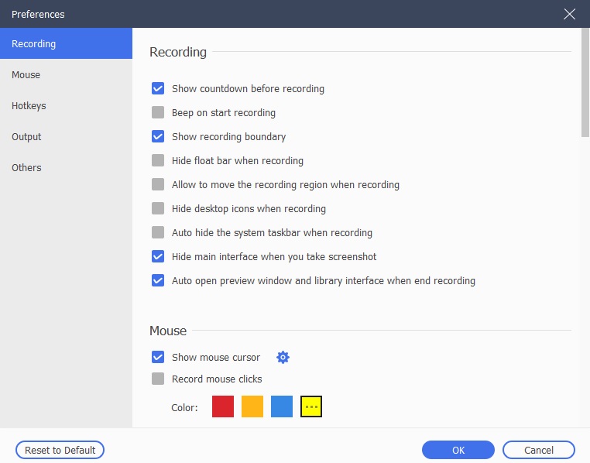Image resolution: width=590 pixels, height=463 pixels.
Task: Enable Record mouse clicks checkbox
Action: [158, 379]
